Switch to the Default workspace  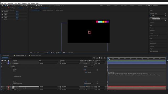(x=102, y=6)
